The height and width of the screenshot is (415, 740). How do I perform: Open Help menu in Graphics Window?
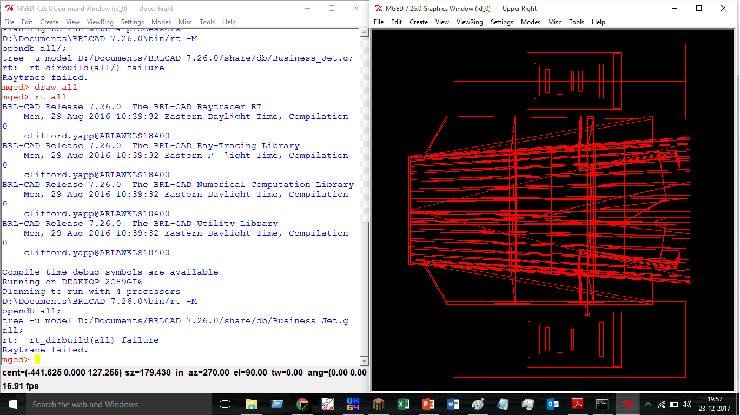pos(598,22)
